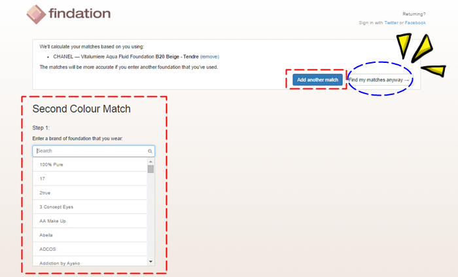The width and height of the screenshot is (458, 277).
Task: Open the findation home link text
Action: tap(79, 14)
